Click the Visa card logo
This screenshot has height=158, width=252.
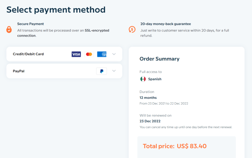(x=76, y=54)
